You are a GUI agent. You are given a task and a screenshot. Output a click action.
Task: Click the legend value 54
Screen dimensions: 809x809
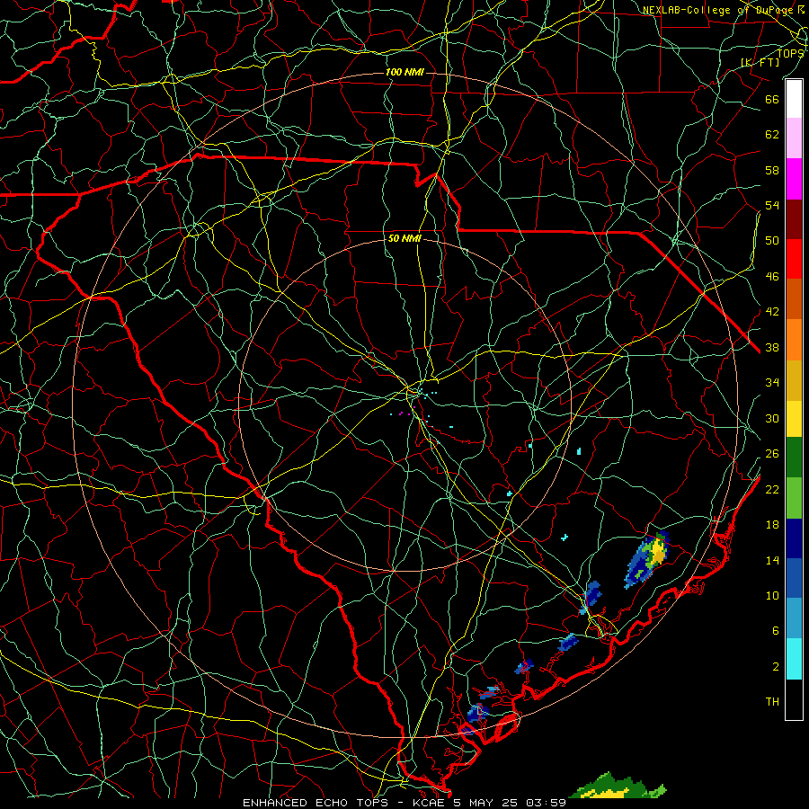coord(772,205)
